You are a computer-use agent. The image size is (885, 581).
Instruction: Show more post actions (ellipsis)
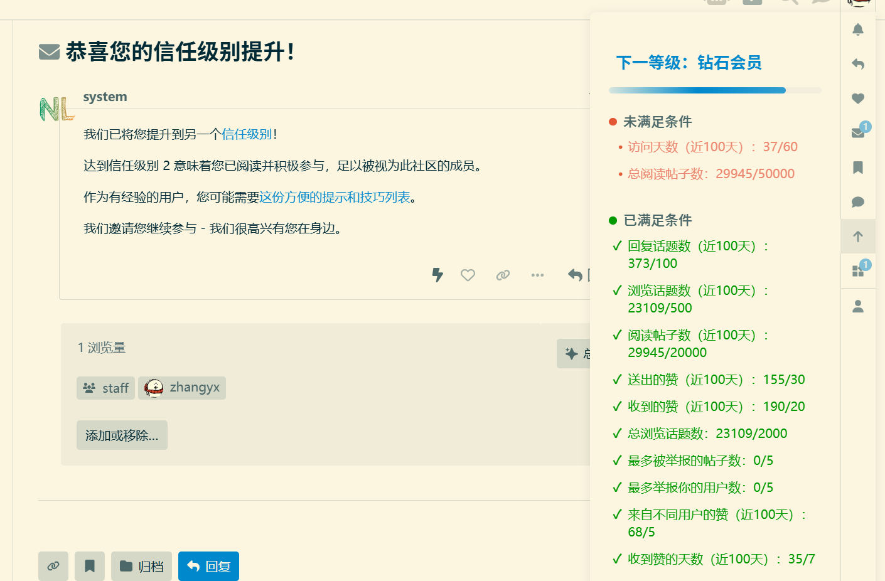[x=537, y=275]
